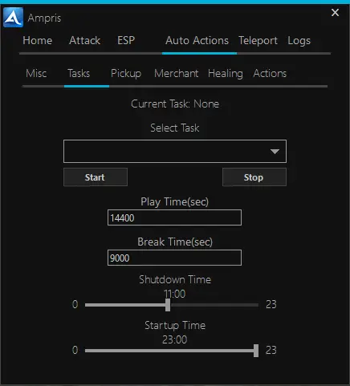The image size is (350, 386).
Task: Switch to the Misc sub-tab
Action: [x=36, y=73]
